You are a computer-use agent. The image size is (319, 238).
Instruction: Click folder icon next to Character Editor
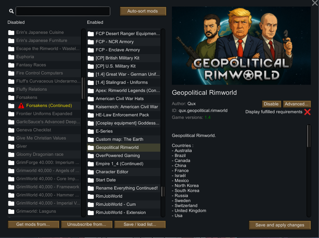[91, 172]
